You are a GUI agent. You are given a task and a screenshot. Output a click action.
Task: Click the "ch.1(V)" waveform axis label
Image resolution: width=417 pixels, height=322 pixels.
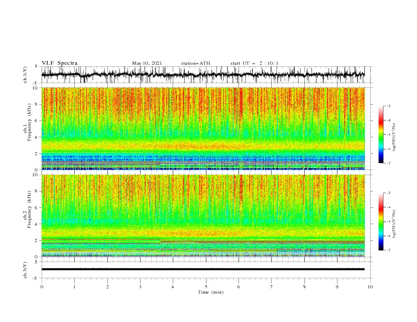pyautogui.click(x=25, y=75)
